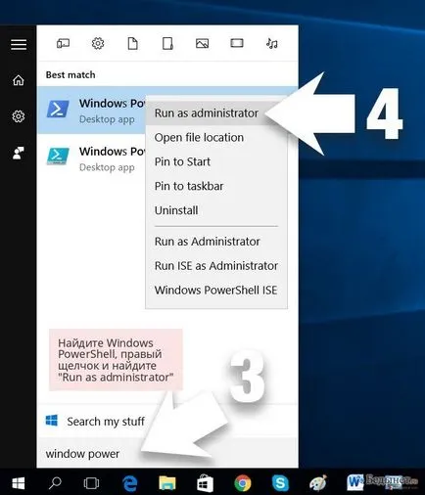Choose Uninstall from the context menu

tap(176, 210)
